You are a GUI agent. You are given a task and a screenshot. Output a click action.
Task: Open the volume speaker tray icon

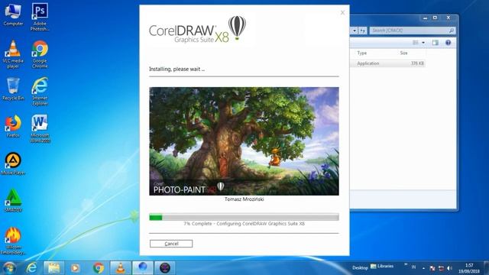[x=449, y=268]
